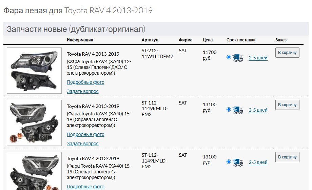Screen dimensions: 312x190
Task: Open thumbnail photo of ST-112-1149RMLD-EM2 headlight
Action: point(34,123)
